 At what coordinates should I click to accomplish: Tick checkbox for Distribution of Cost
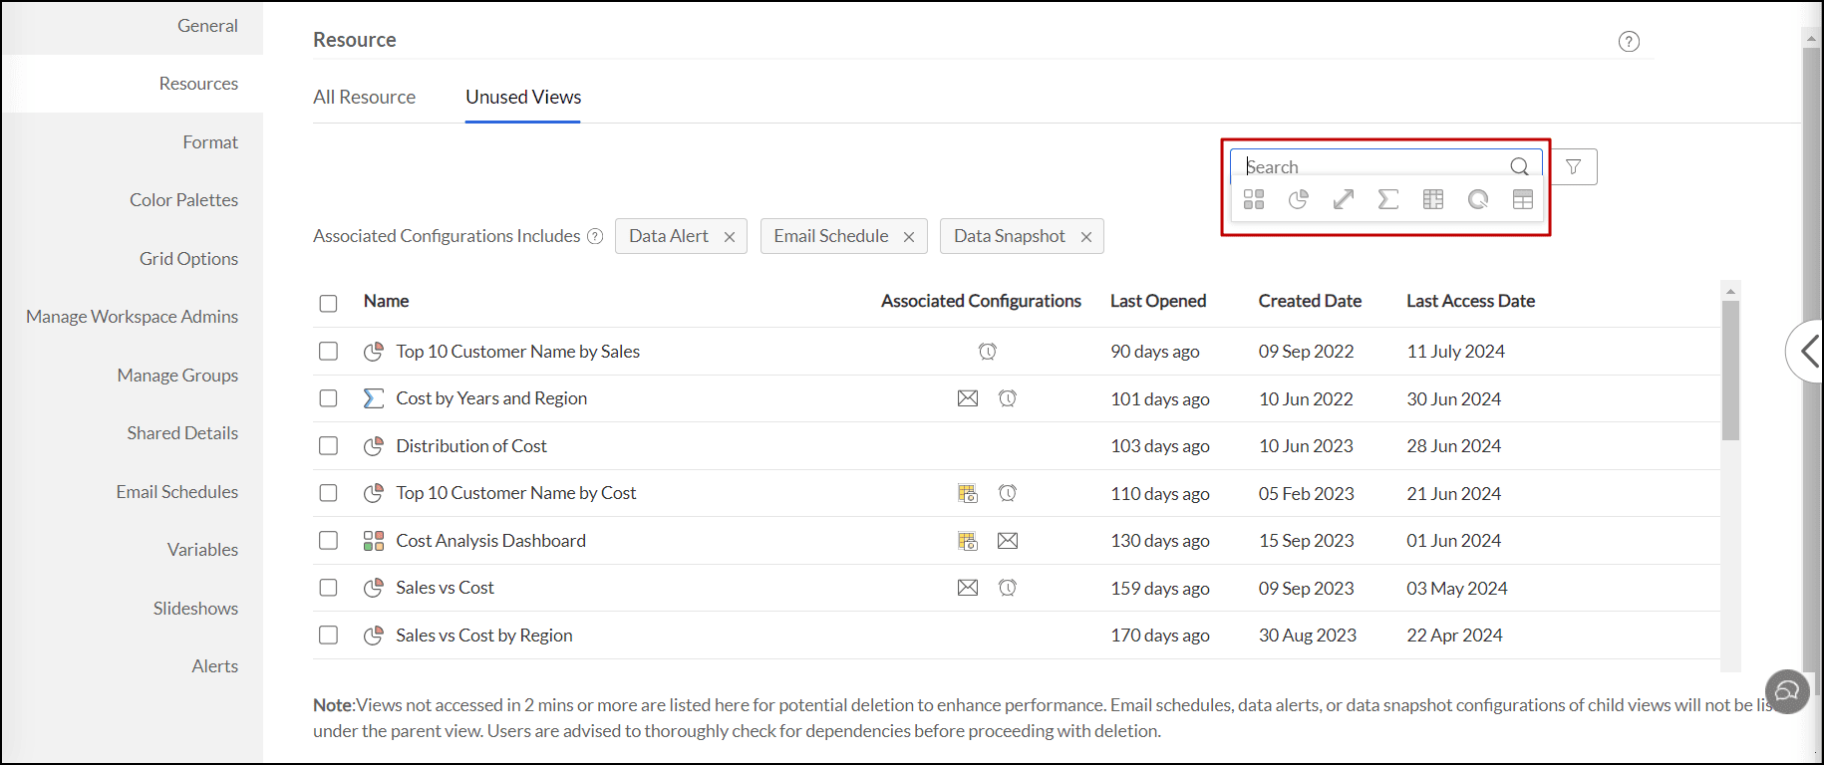[328, 446]
